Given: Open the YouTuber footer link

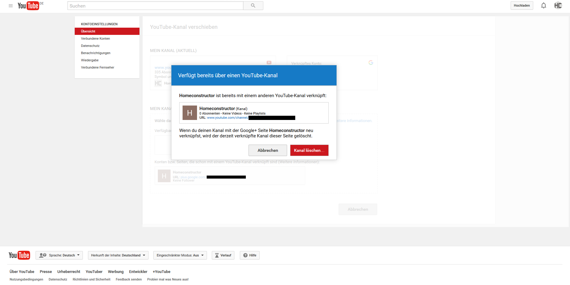Looking at the screenshot, I should 94,272.
